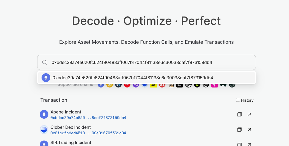Copy the Xpepe Incident transaction hash
Screen dimensions: 289x146
point(239,114)
